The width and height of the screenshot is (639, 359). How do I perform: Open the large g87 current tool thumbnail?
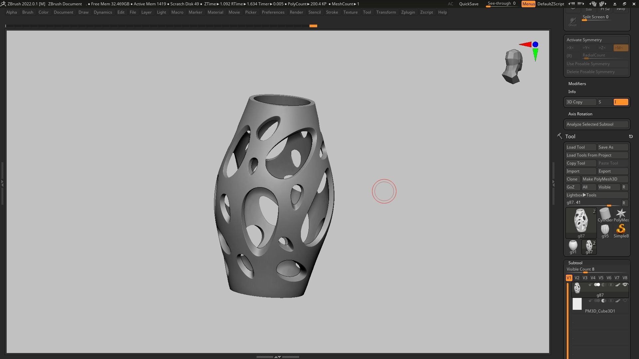click(581, 223)
